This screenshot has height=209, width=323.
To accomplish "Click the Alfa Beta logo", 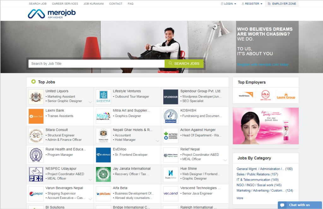I will pos(103,194).
